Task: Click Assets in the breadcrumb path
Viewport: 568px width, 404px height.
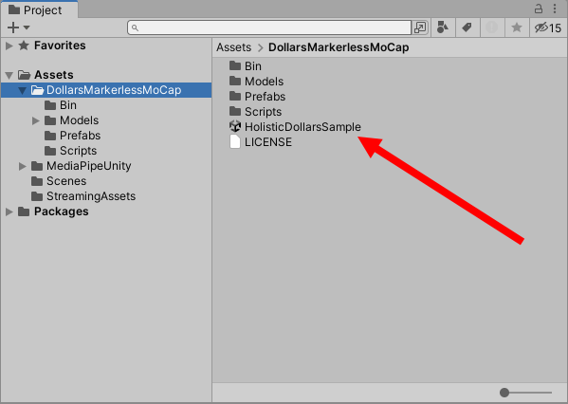Action: tap(233, 47)
